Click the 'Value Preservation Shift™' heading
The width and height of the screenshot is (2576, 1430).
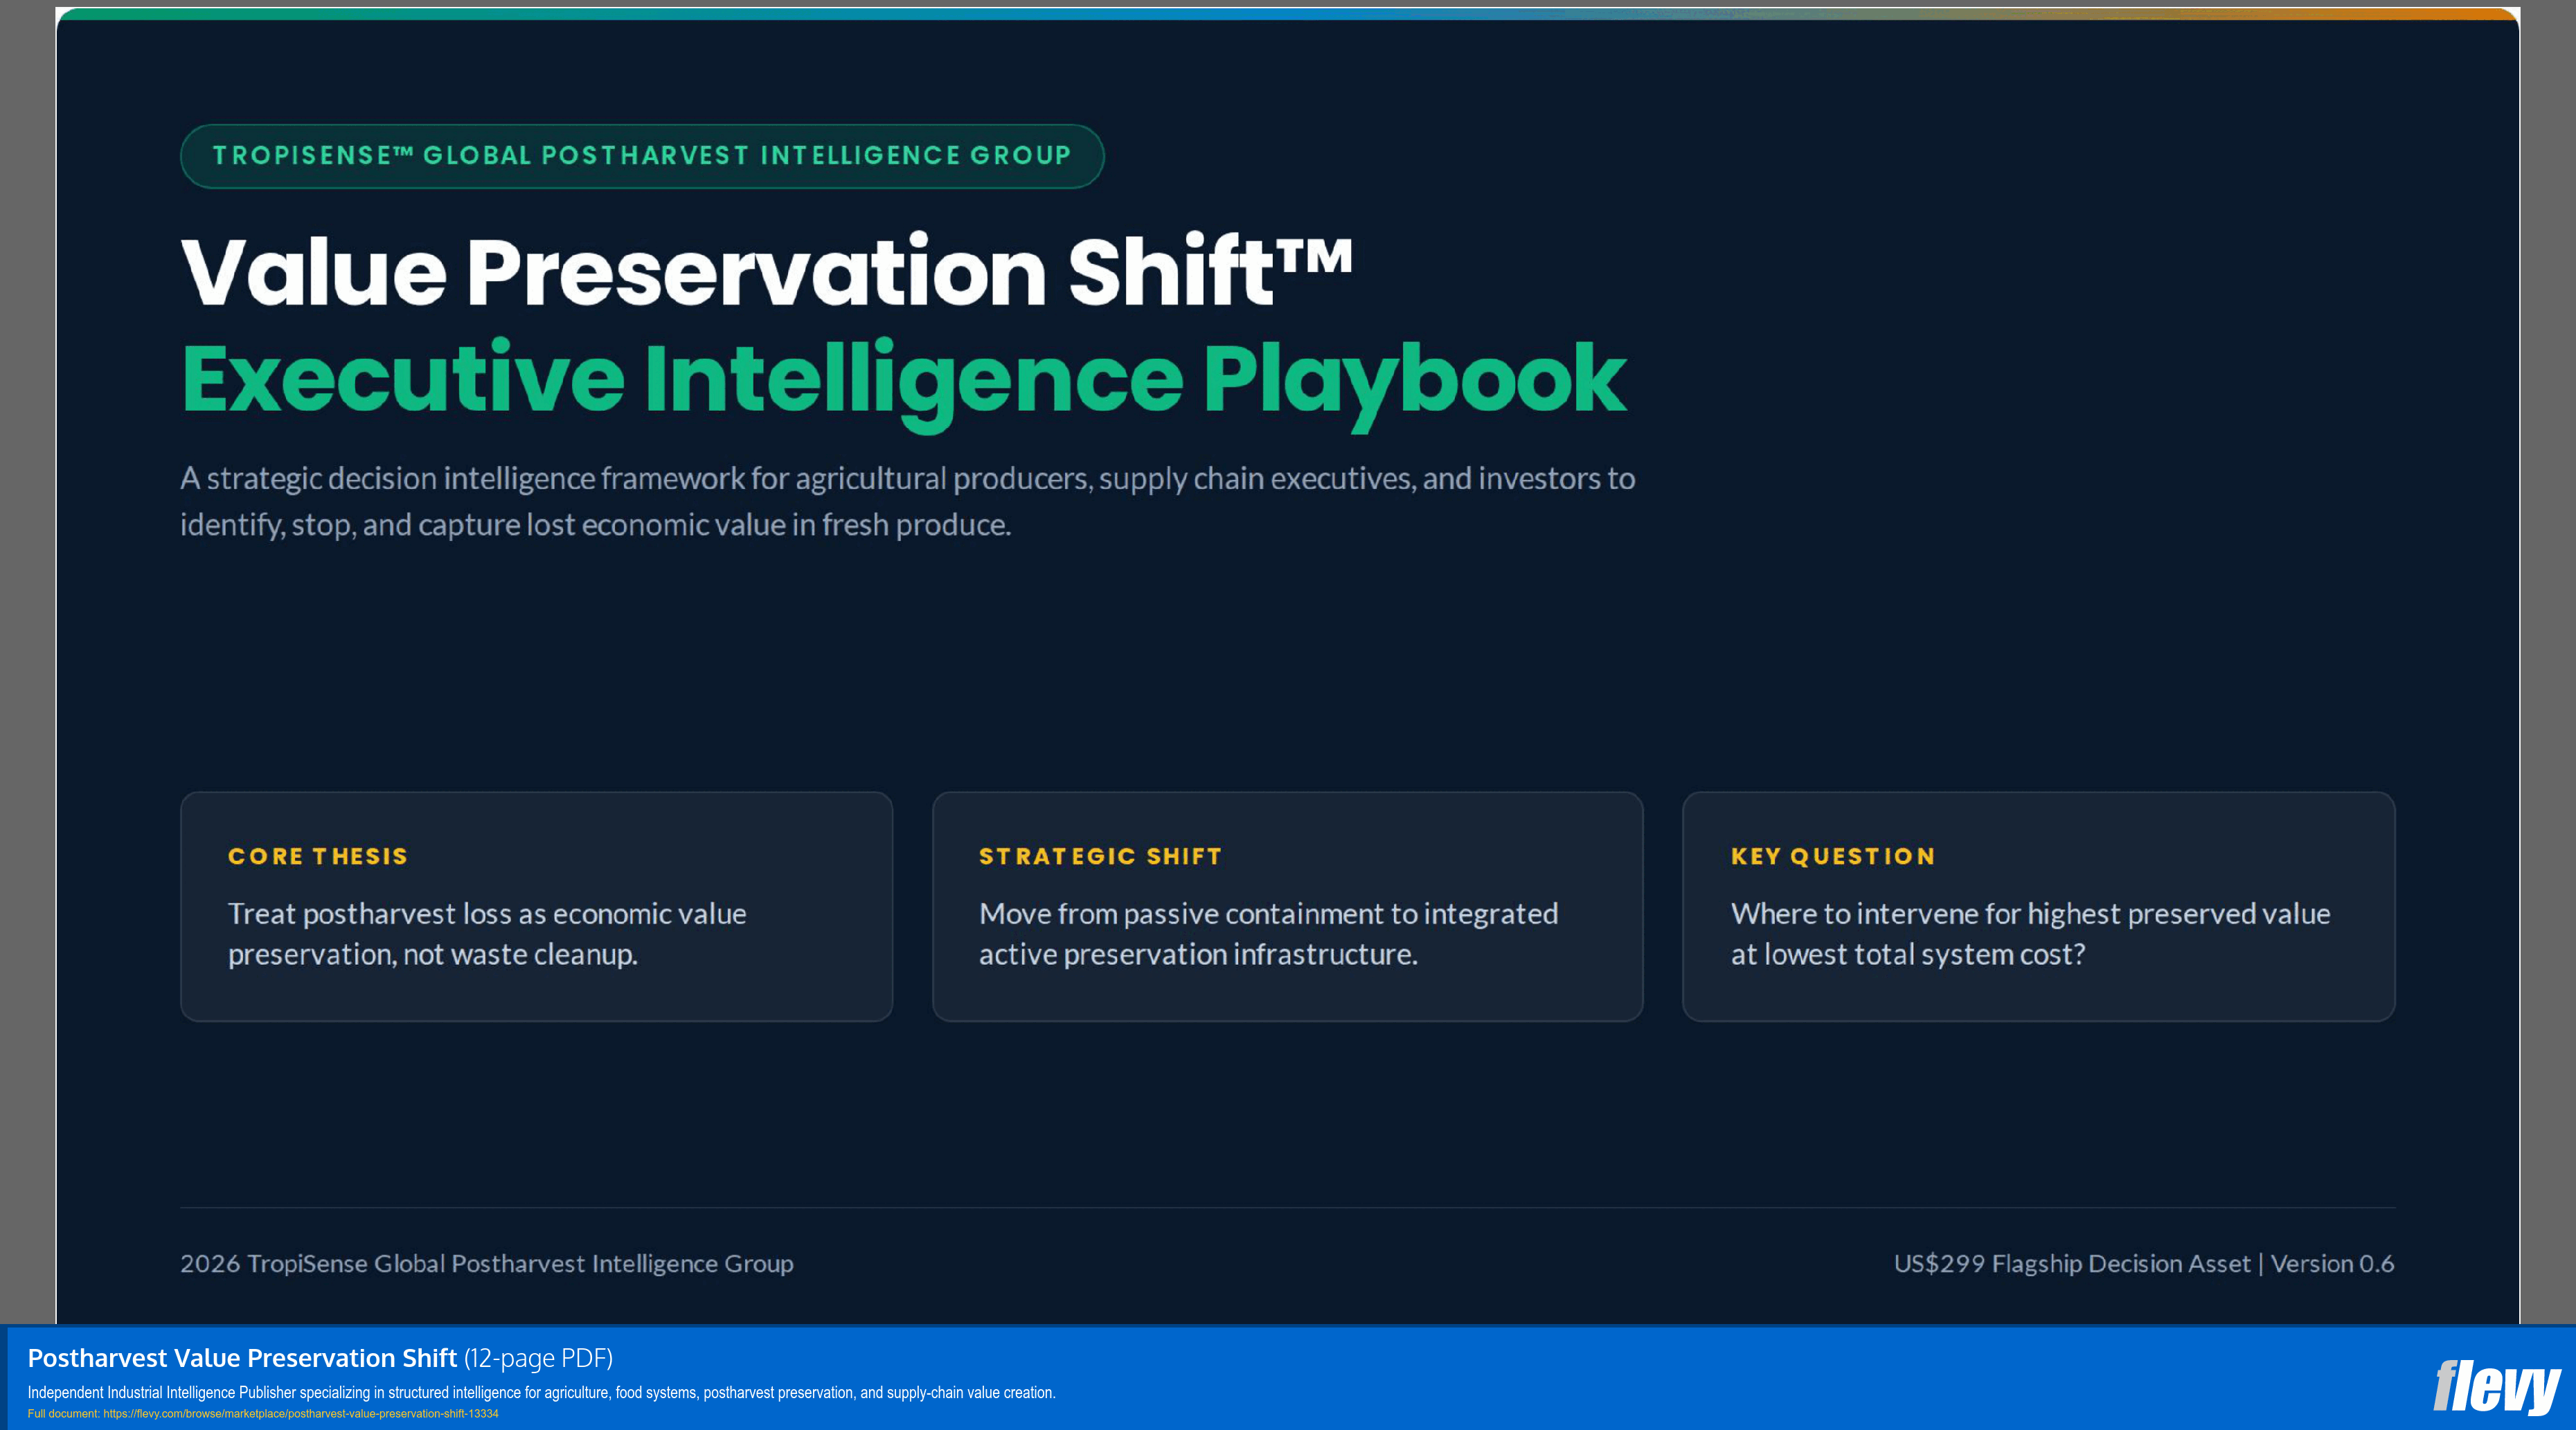(766, 270)
